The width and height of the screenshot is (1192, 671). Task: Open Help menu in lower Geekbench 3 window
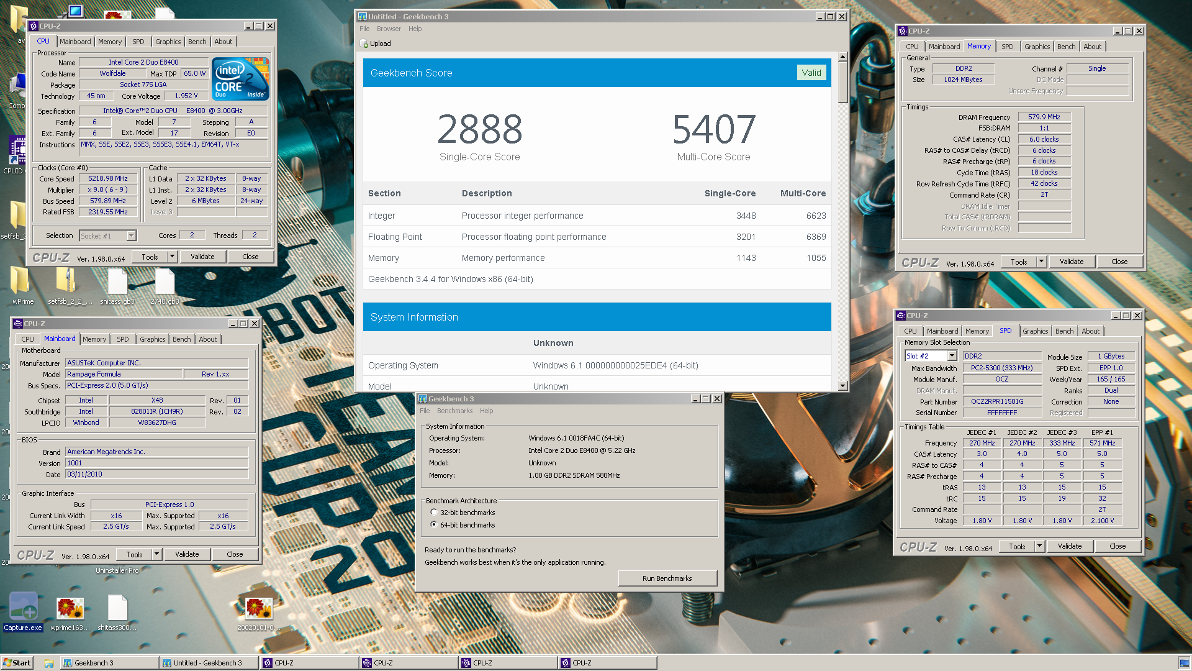[x=486, y=411]
